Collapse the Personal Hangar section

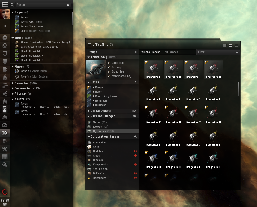pyautogui.click(x=89, y=116)
